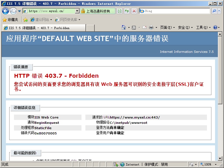Click the Internet zone globe icon in status bar
The image size is (224, 168).
click(122, 164)
